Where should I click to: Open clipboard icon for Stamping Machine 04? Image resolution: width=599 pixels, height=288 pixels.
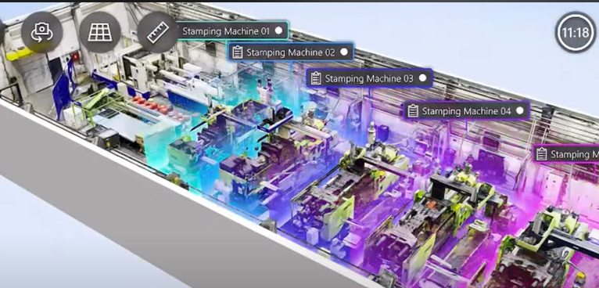[413, 111]
